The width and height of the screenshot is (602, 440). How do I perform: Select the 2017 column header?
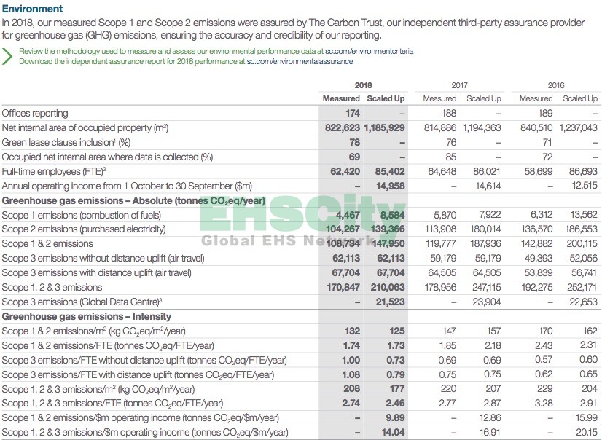click(x=459, y=85)
